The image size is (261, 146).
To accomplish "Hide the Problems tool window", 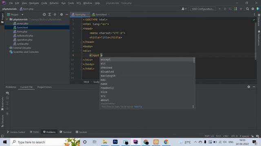I will 254,87.
